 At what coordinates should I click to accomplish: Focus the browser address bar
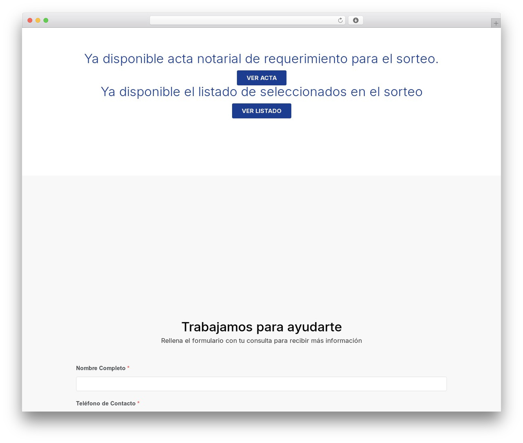247,20
